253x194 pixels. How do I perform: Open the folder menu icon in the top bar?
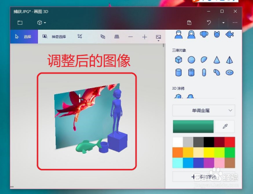coord(20,23)
